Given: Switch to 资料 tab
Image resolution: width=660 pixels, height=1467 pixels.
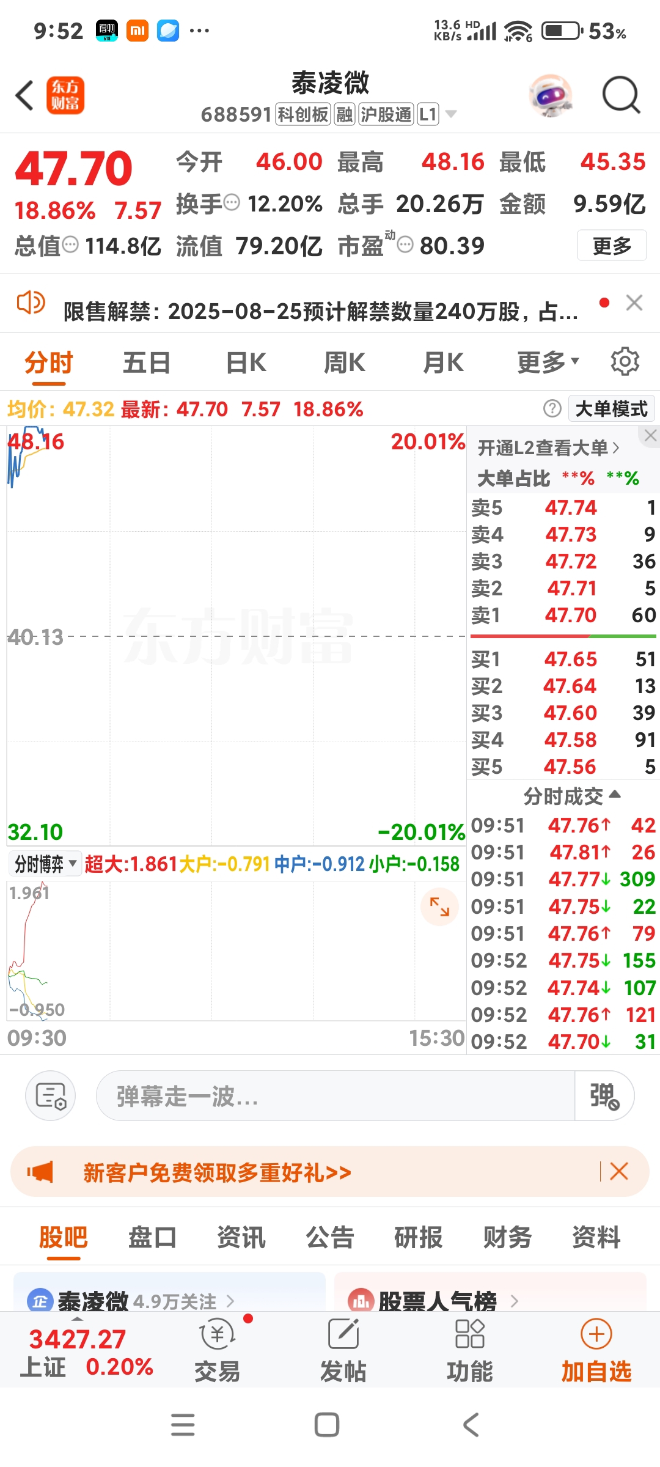Looking at the screenshot, I should 596,1237.
